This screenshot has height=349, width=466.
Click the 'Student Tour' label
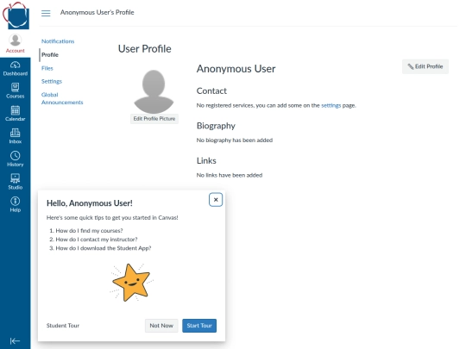[x=63, y=326]
